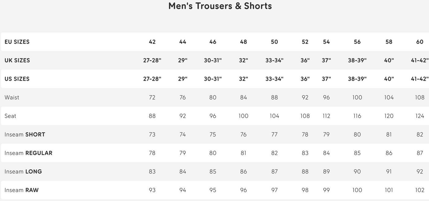Click EU size 60 column header

pyautogui.click(x=420, y=42)
